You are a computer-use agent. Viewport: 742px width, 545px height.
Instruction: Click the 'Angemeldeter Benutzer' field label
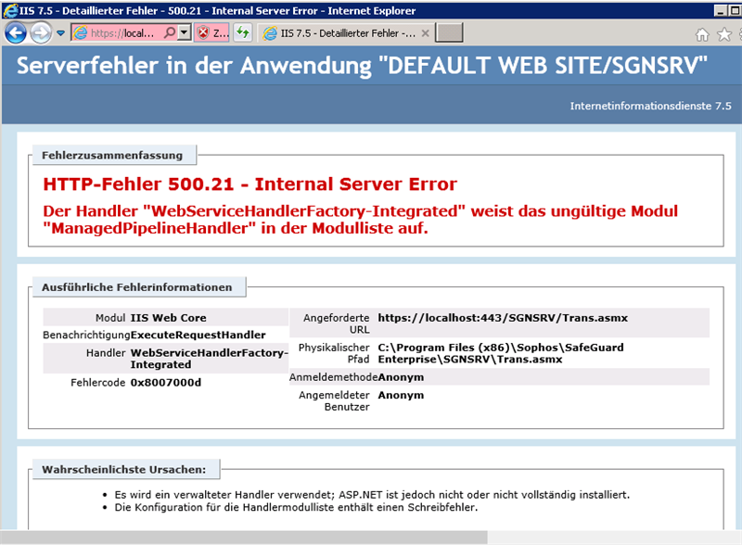click(334, 400)
